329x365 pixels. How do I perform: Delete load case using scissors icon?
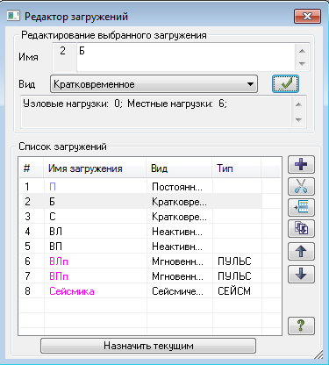tap(301, 186)
